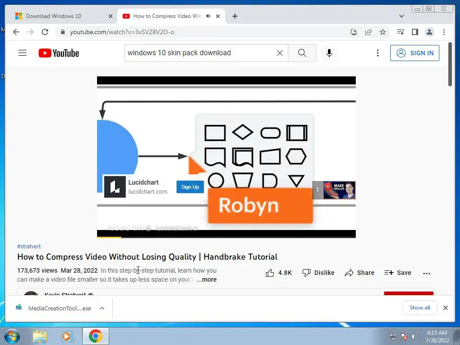Click the Chrome taskbar icon
This screenshot has width=460, height=345.
96,336
